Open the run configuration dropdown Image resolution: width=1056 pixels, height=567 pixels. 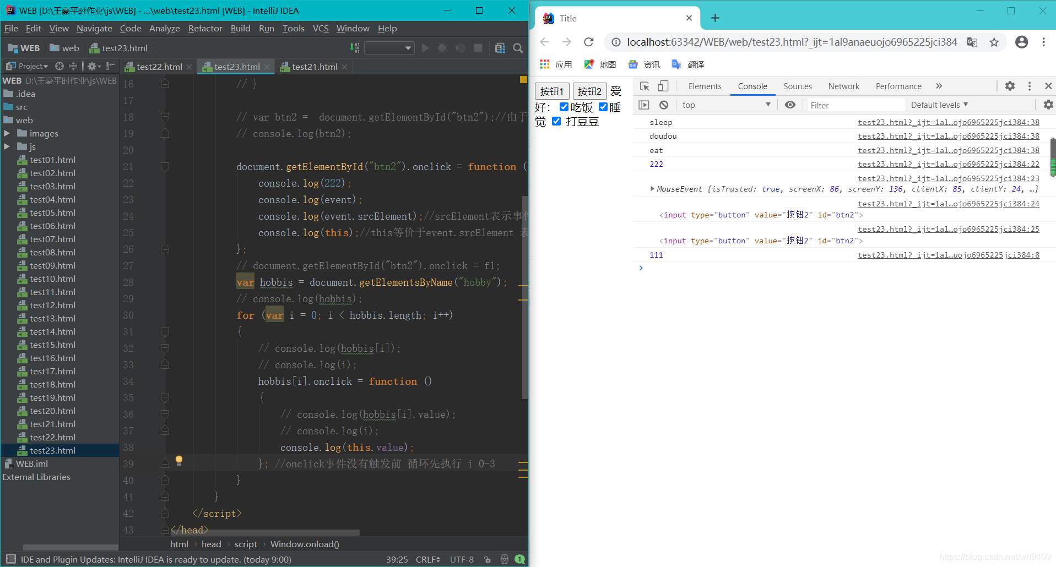pos(389,48)
